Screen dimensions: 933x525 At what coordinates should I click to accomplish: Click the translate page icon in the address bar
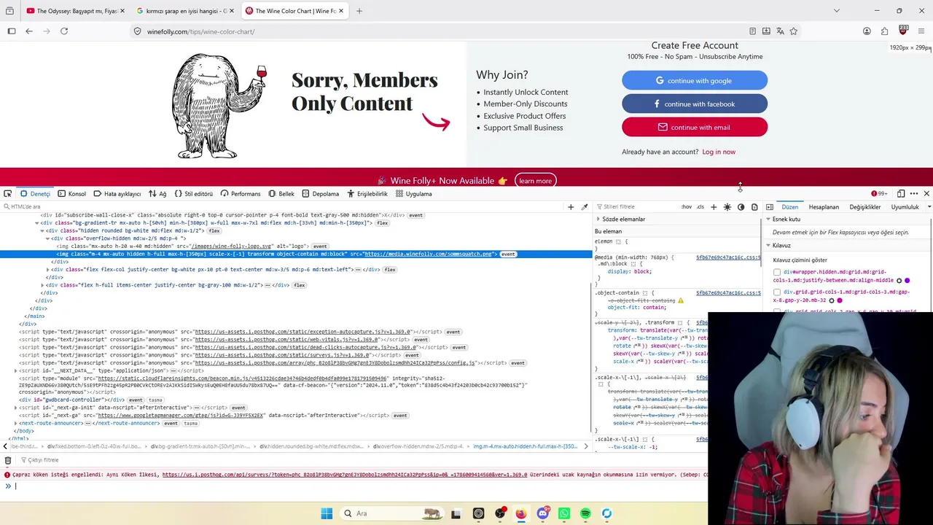click(x=780, y=31)
